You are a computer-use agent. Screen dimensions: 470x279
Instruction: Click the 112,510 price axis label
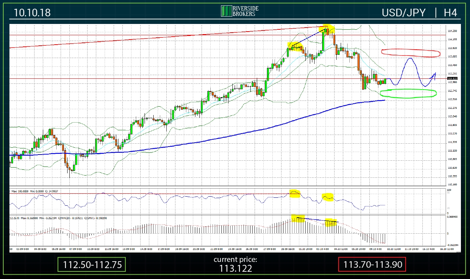(x=452, y=99)
